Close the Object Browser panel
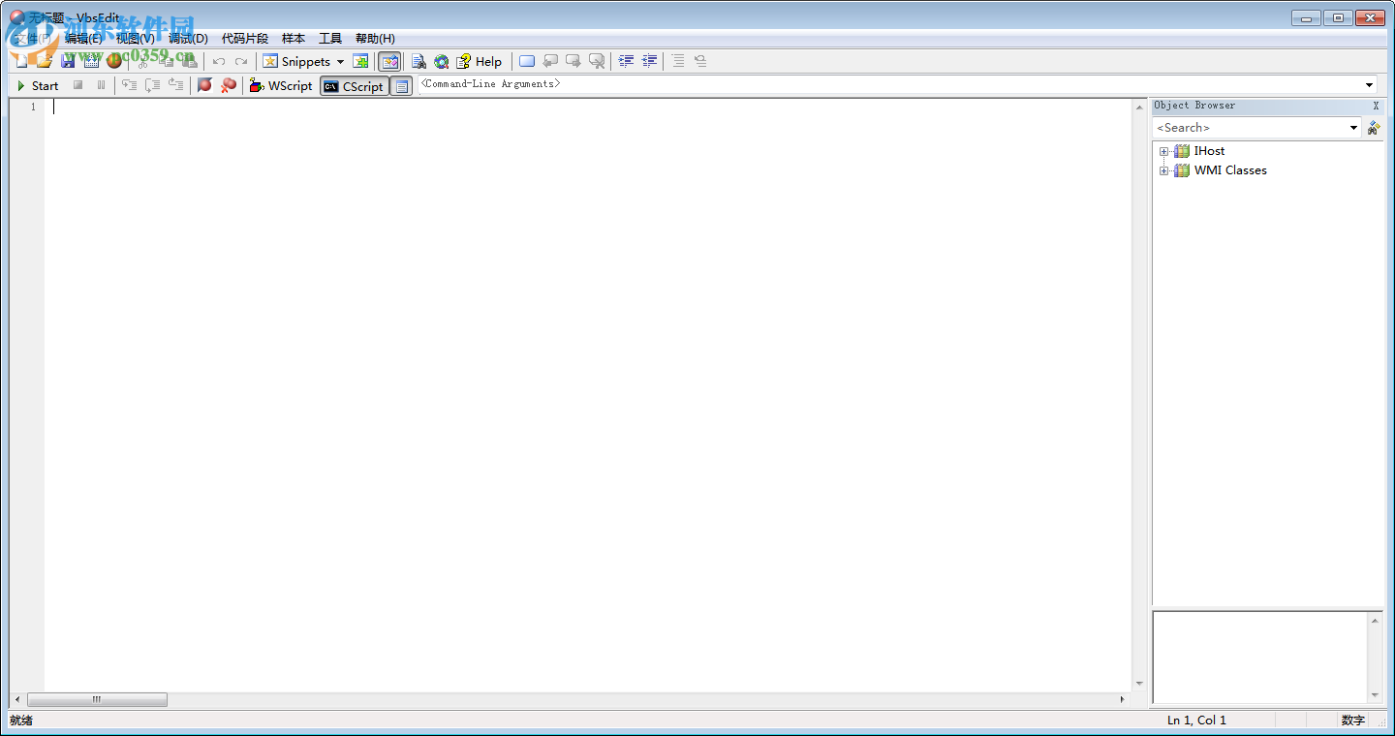 click(x=1376, y=106)
